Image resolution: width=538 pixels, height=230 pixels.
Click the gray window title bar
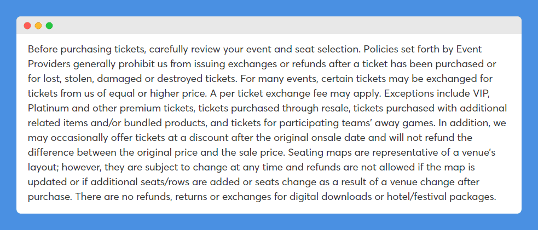point(269,25)
